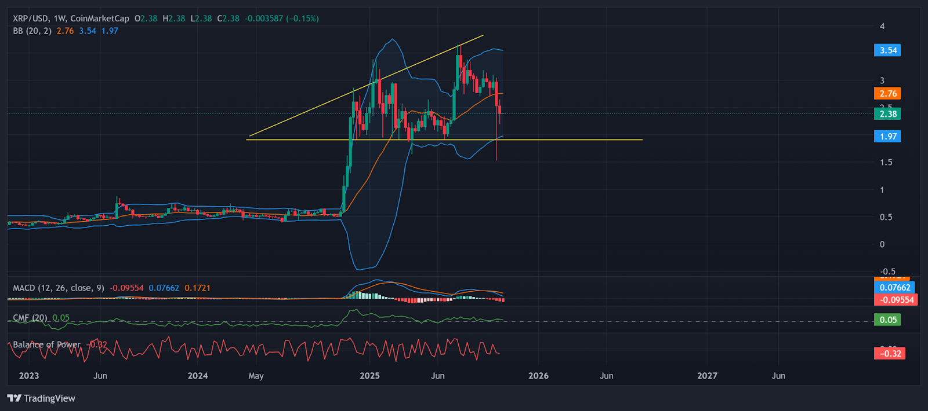The width and height of the screenshot is (928, 411).
Task: Select the MACD (12, 26, close, 9) legend
Action: pyautogui.click(x=59, y=288)
